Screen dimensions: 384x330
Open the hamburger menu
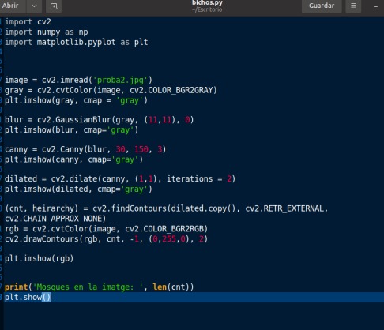click(353, 6)
